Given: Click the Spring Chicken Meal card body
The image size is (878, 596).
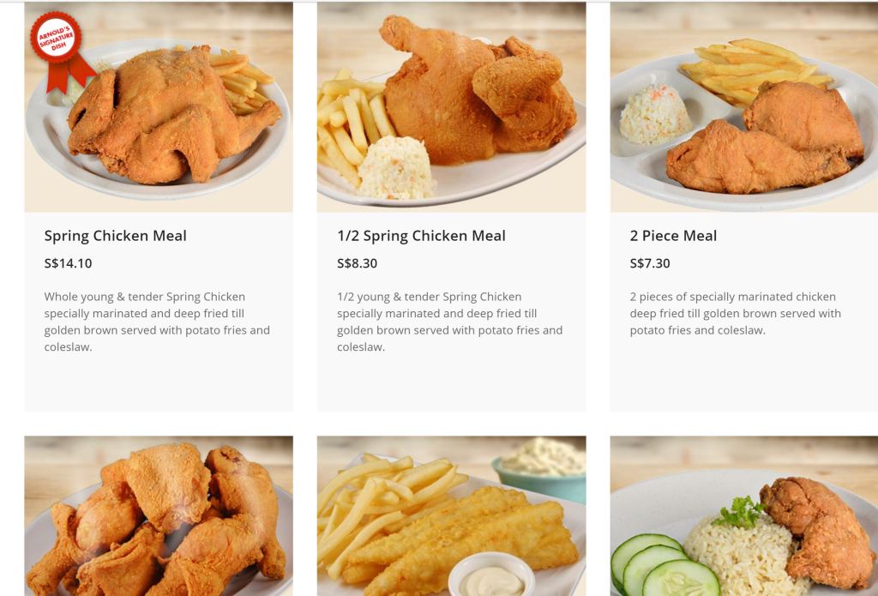Looking at the screenshot, I should (159, 311).
